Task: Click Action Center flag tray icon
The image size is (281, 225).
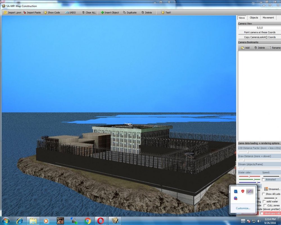Action: pyautogui.click(x=249, y=221)
